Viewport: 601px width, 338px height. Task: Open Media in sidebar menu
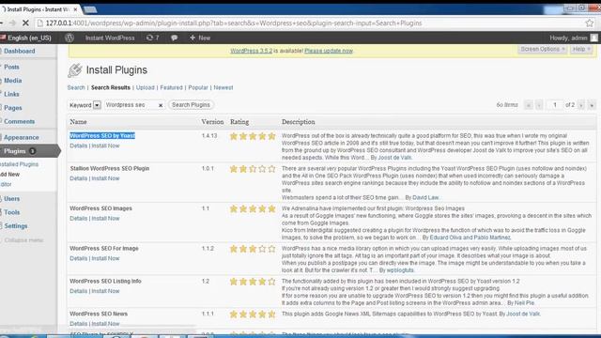(x=12, y=81)
